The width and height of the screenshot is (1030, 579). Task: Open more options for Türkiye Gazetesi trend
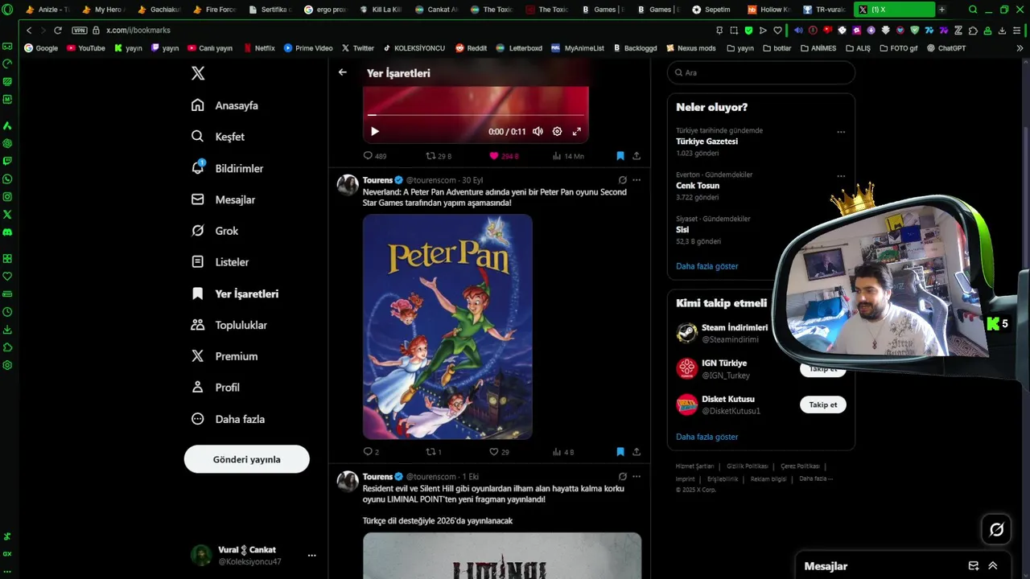[x=841, y=131]
